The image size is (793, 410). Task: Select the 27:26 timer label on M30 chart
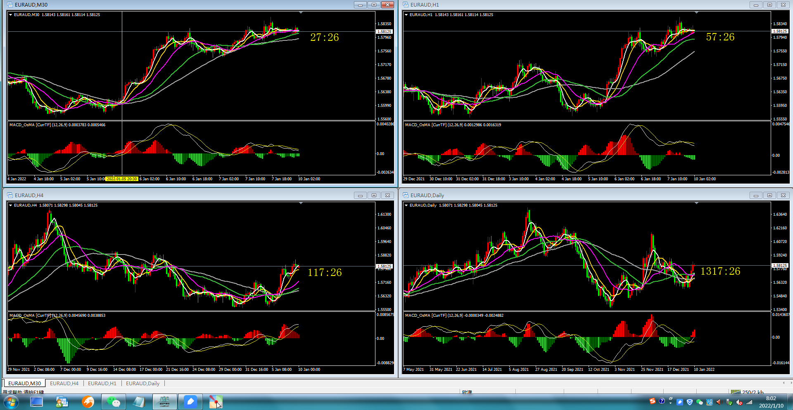[324, 38]
